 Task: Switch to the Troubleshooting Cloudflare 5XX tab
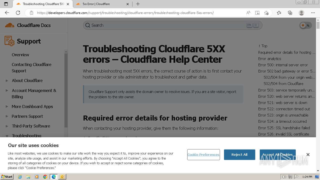click(43, 4)
